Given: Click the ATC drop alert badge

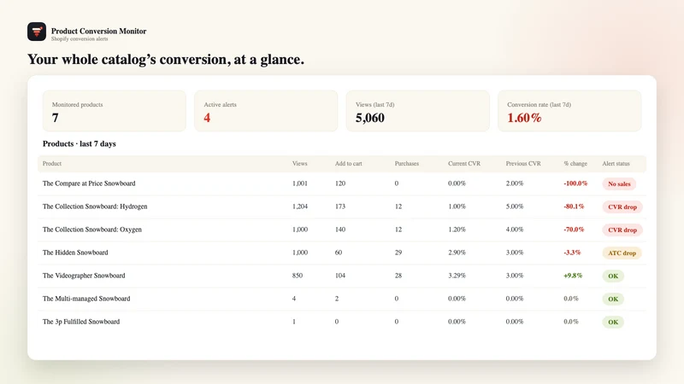Looking at the screenshot, I should coord(622,253).
